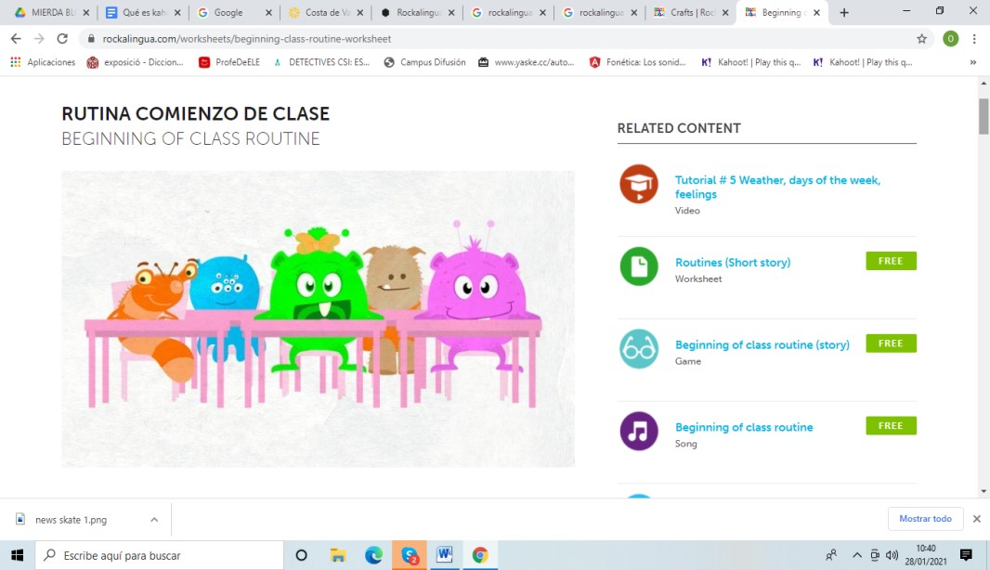Open downloaded file news skate 1.png
990x570 pixels.
[x=71, y=520]
